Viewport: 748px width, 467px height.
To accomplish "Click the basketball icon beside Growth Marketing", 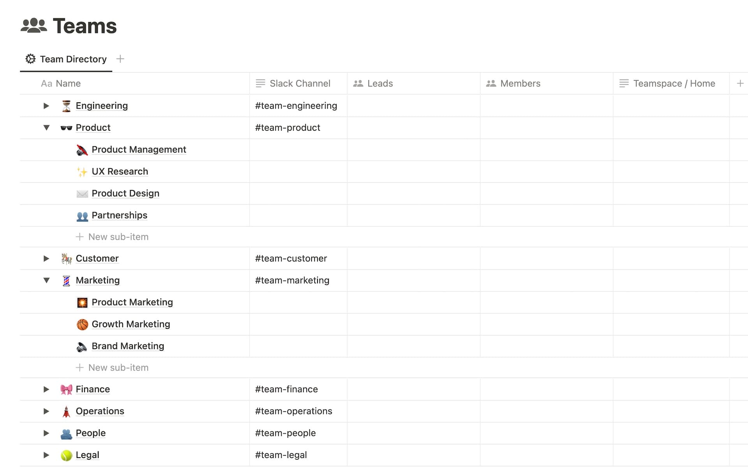I will 82,324.
